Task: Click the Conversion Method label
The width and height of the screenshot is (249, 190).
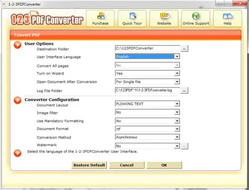Action: coord(54,138)
